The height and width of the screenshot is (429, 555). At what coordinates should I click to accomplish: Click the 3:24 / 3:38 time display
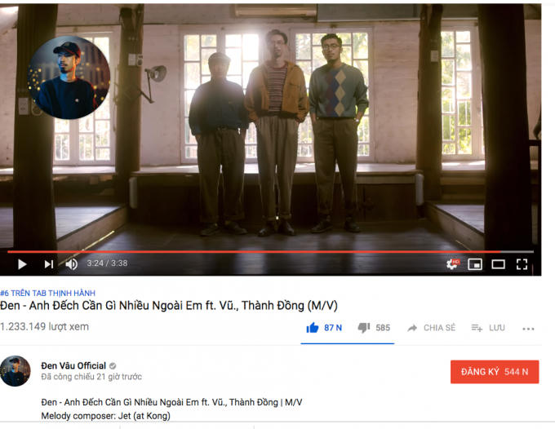(107, 263)
